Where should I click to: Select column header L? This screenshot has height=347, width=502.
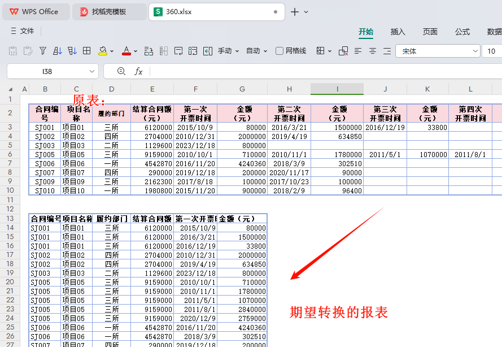click(x=470, y=89)
